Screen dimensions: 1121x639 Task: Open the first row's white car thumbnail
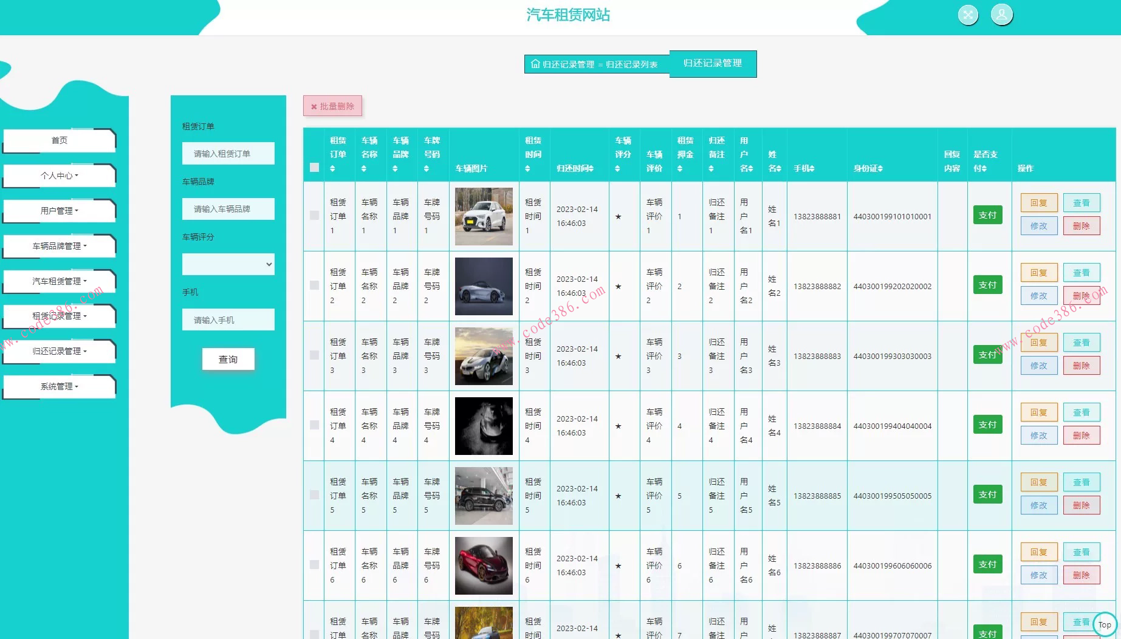[x=484, y=216]
